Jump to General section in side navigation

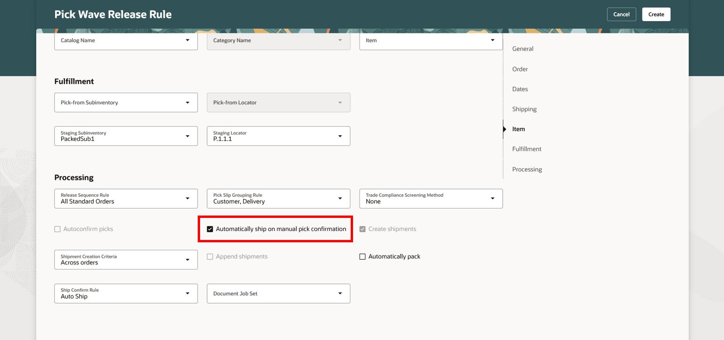point(523,49)
